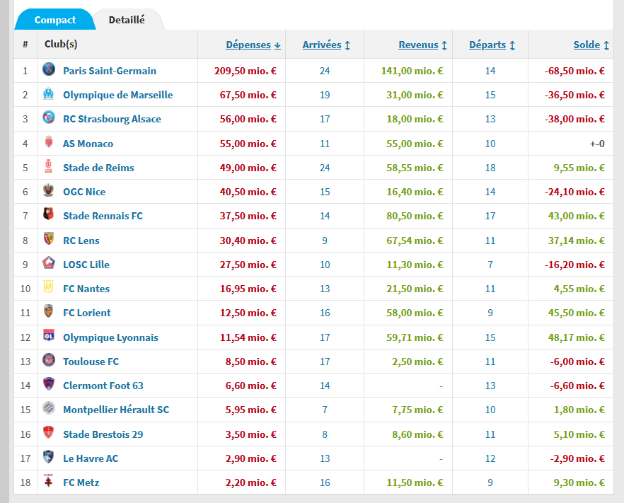Switch to the Compact tab
Viewport: 624px width, 503px height.
[55, 20]
